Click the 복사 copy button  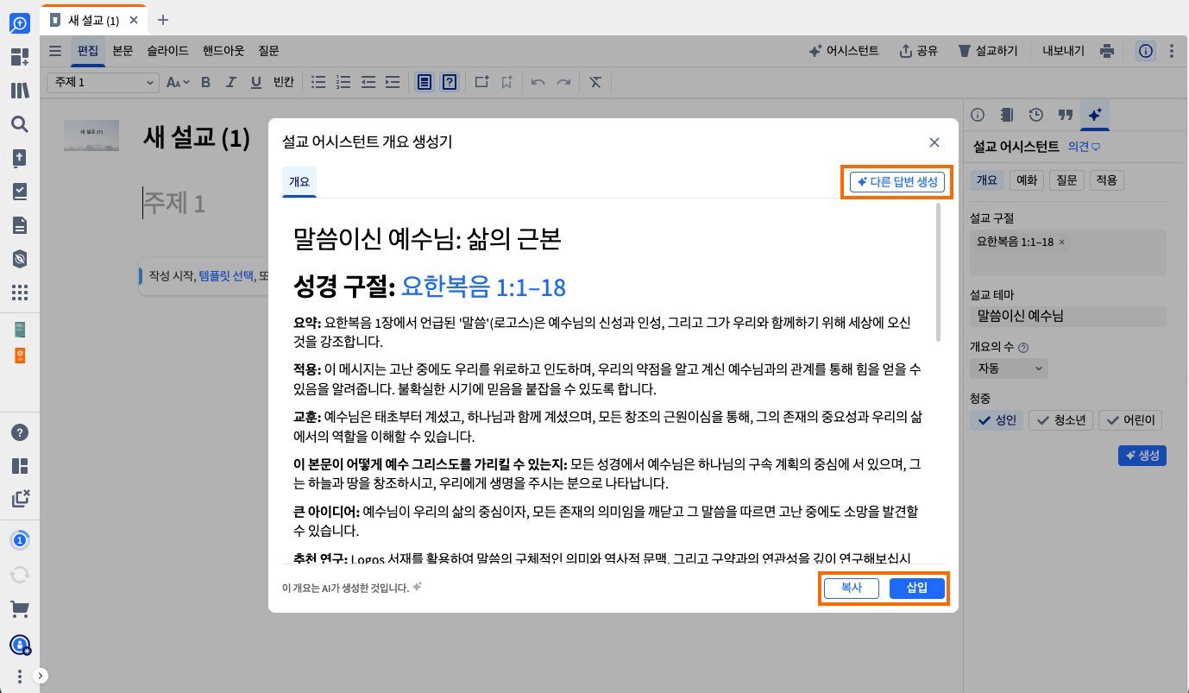(852, 589)
